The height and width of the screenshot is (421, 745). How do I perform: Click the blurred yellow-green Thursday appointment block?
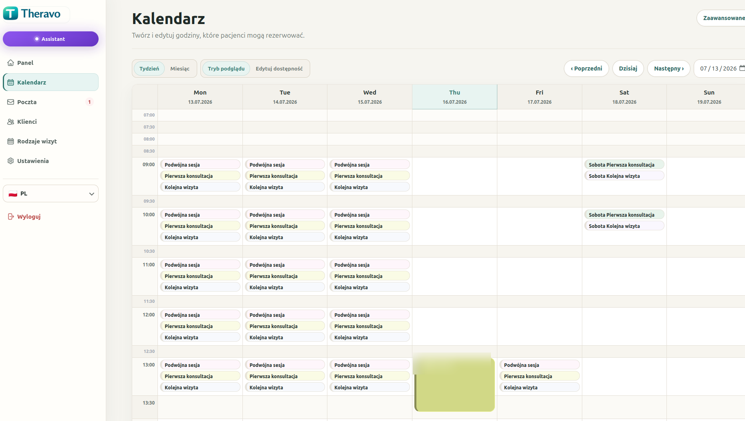click(x=454, y=383)
